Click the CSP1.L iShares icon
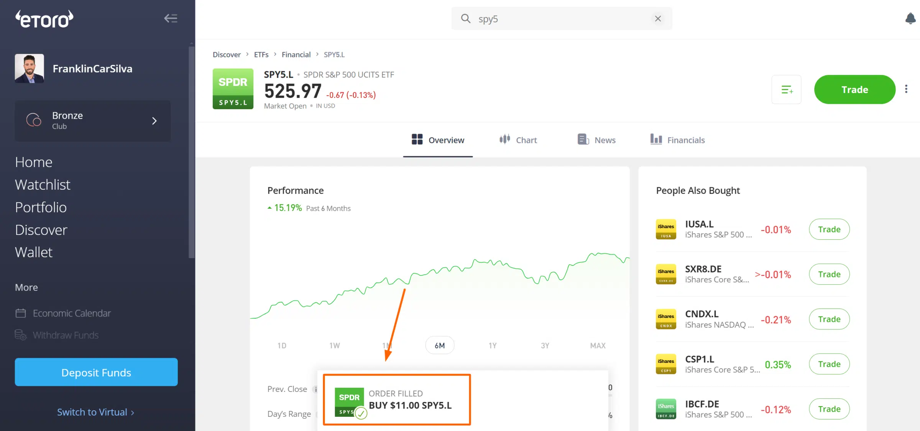 point(666,364)
